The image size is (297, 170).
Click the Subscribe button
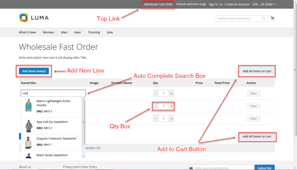pos(265,168)
